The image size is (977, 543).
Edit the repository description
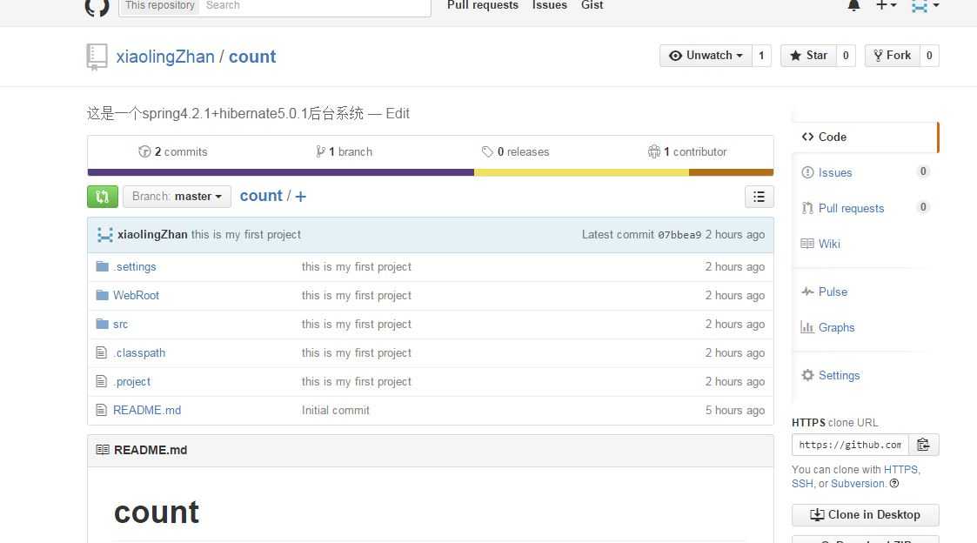click(398, 113)
